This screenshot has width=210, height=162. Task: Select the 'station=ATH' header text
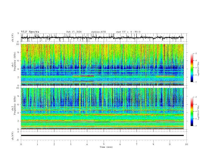pyautogui.click(x=98, y=32)
